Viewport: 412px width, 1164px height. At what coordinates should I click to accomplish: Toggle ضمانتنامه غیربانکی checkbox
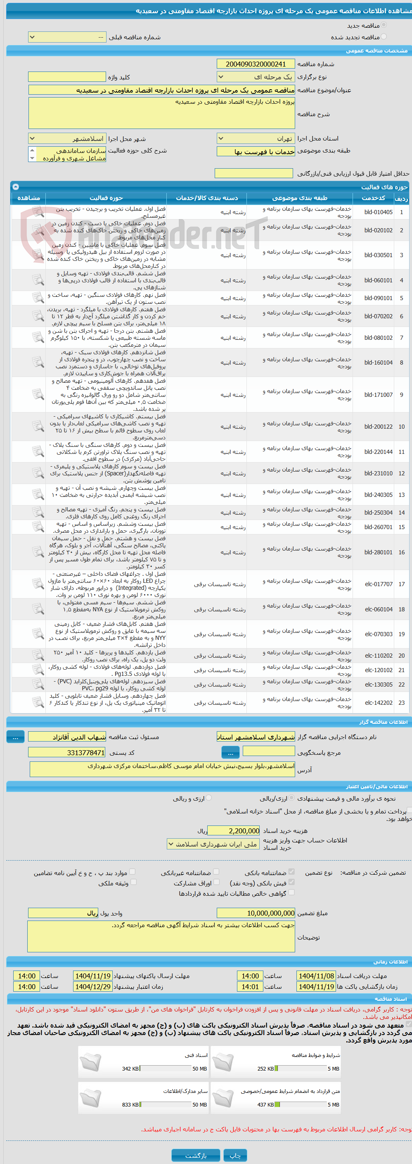[x=216, y=872]
